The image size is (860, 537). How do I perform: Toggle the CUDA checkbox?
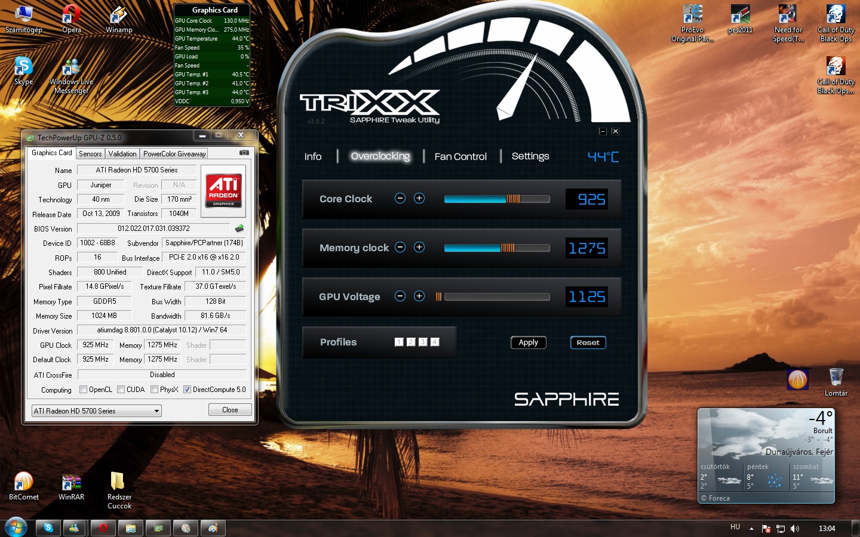(x=121, y=390)
